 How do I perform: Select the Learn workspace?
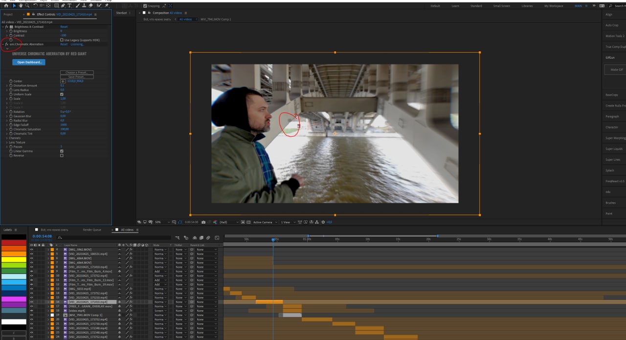click(455, 6)
